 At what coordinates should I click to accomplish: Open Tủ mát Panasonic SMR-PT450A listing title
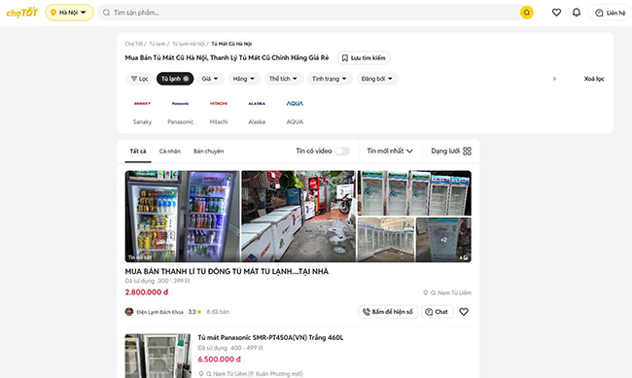point(270,338)
